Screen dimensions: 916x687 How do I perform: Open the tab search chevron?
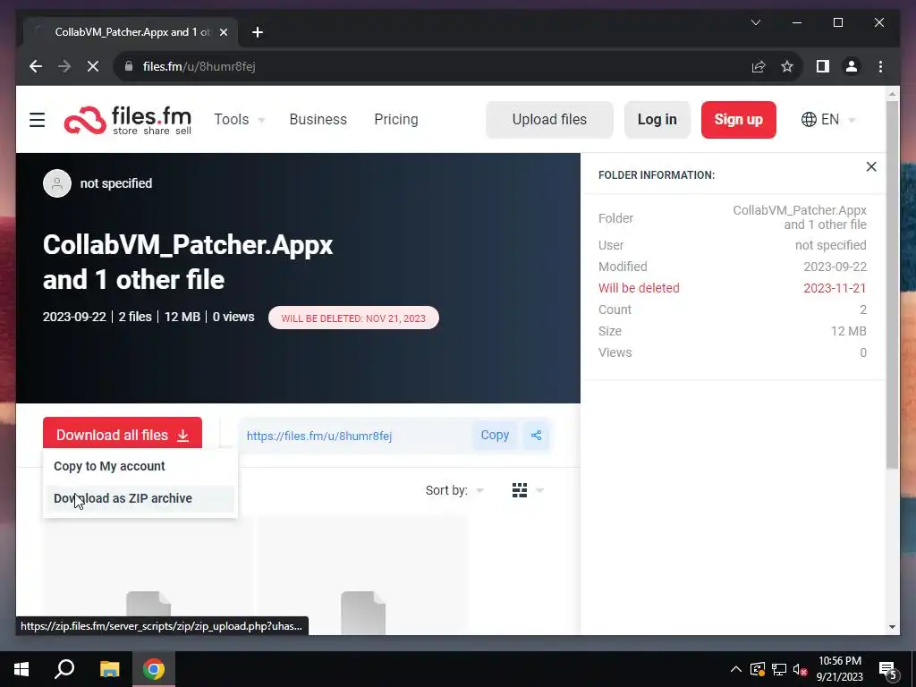pyautogui.click(x=755, y=22)
